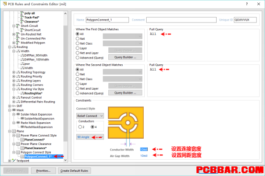Click the PlaneConnect rule icon
This screenshot has height=176, width=265.
pyautogui.click(x=22, y=140)
